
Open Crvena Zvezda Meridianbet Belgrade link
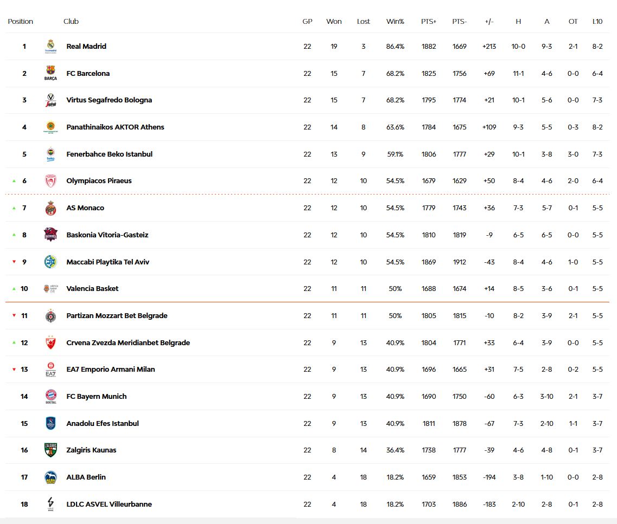128,343
